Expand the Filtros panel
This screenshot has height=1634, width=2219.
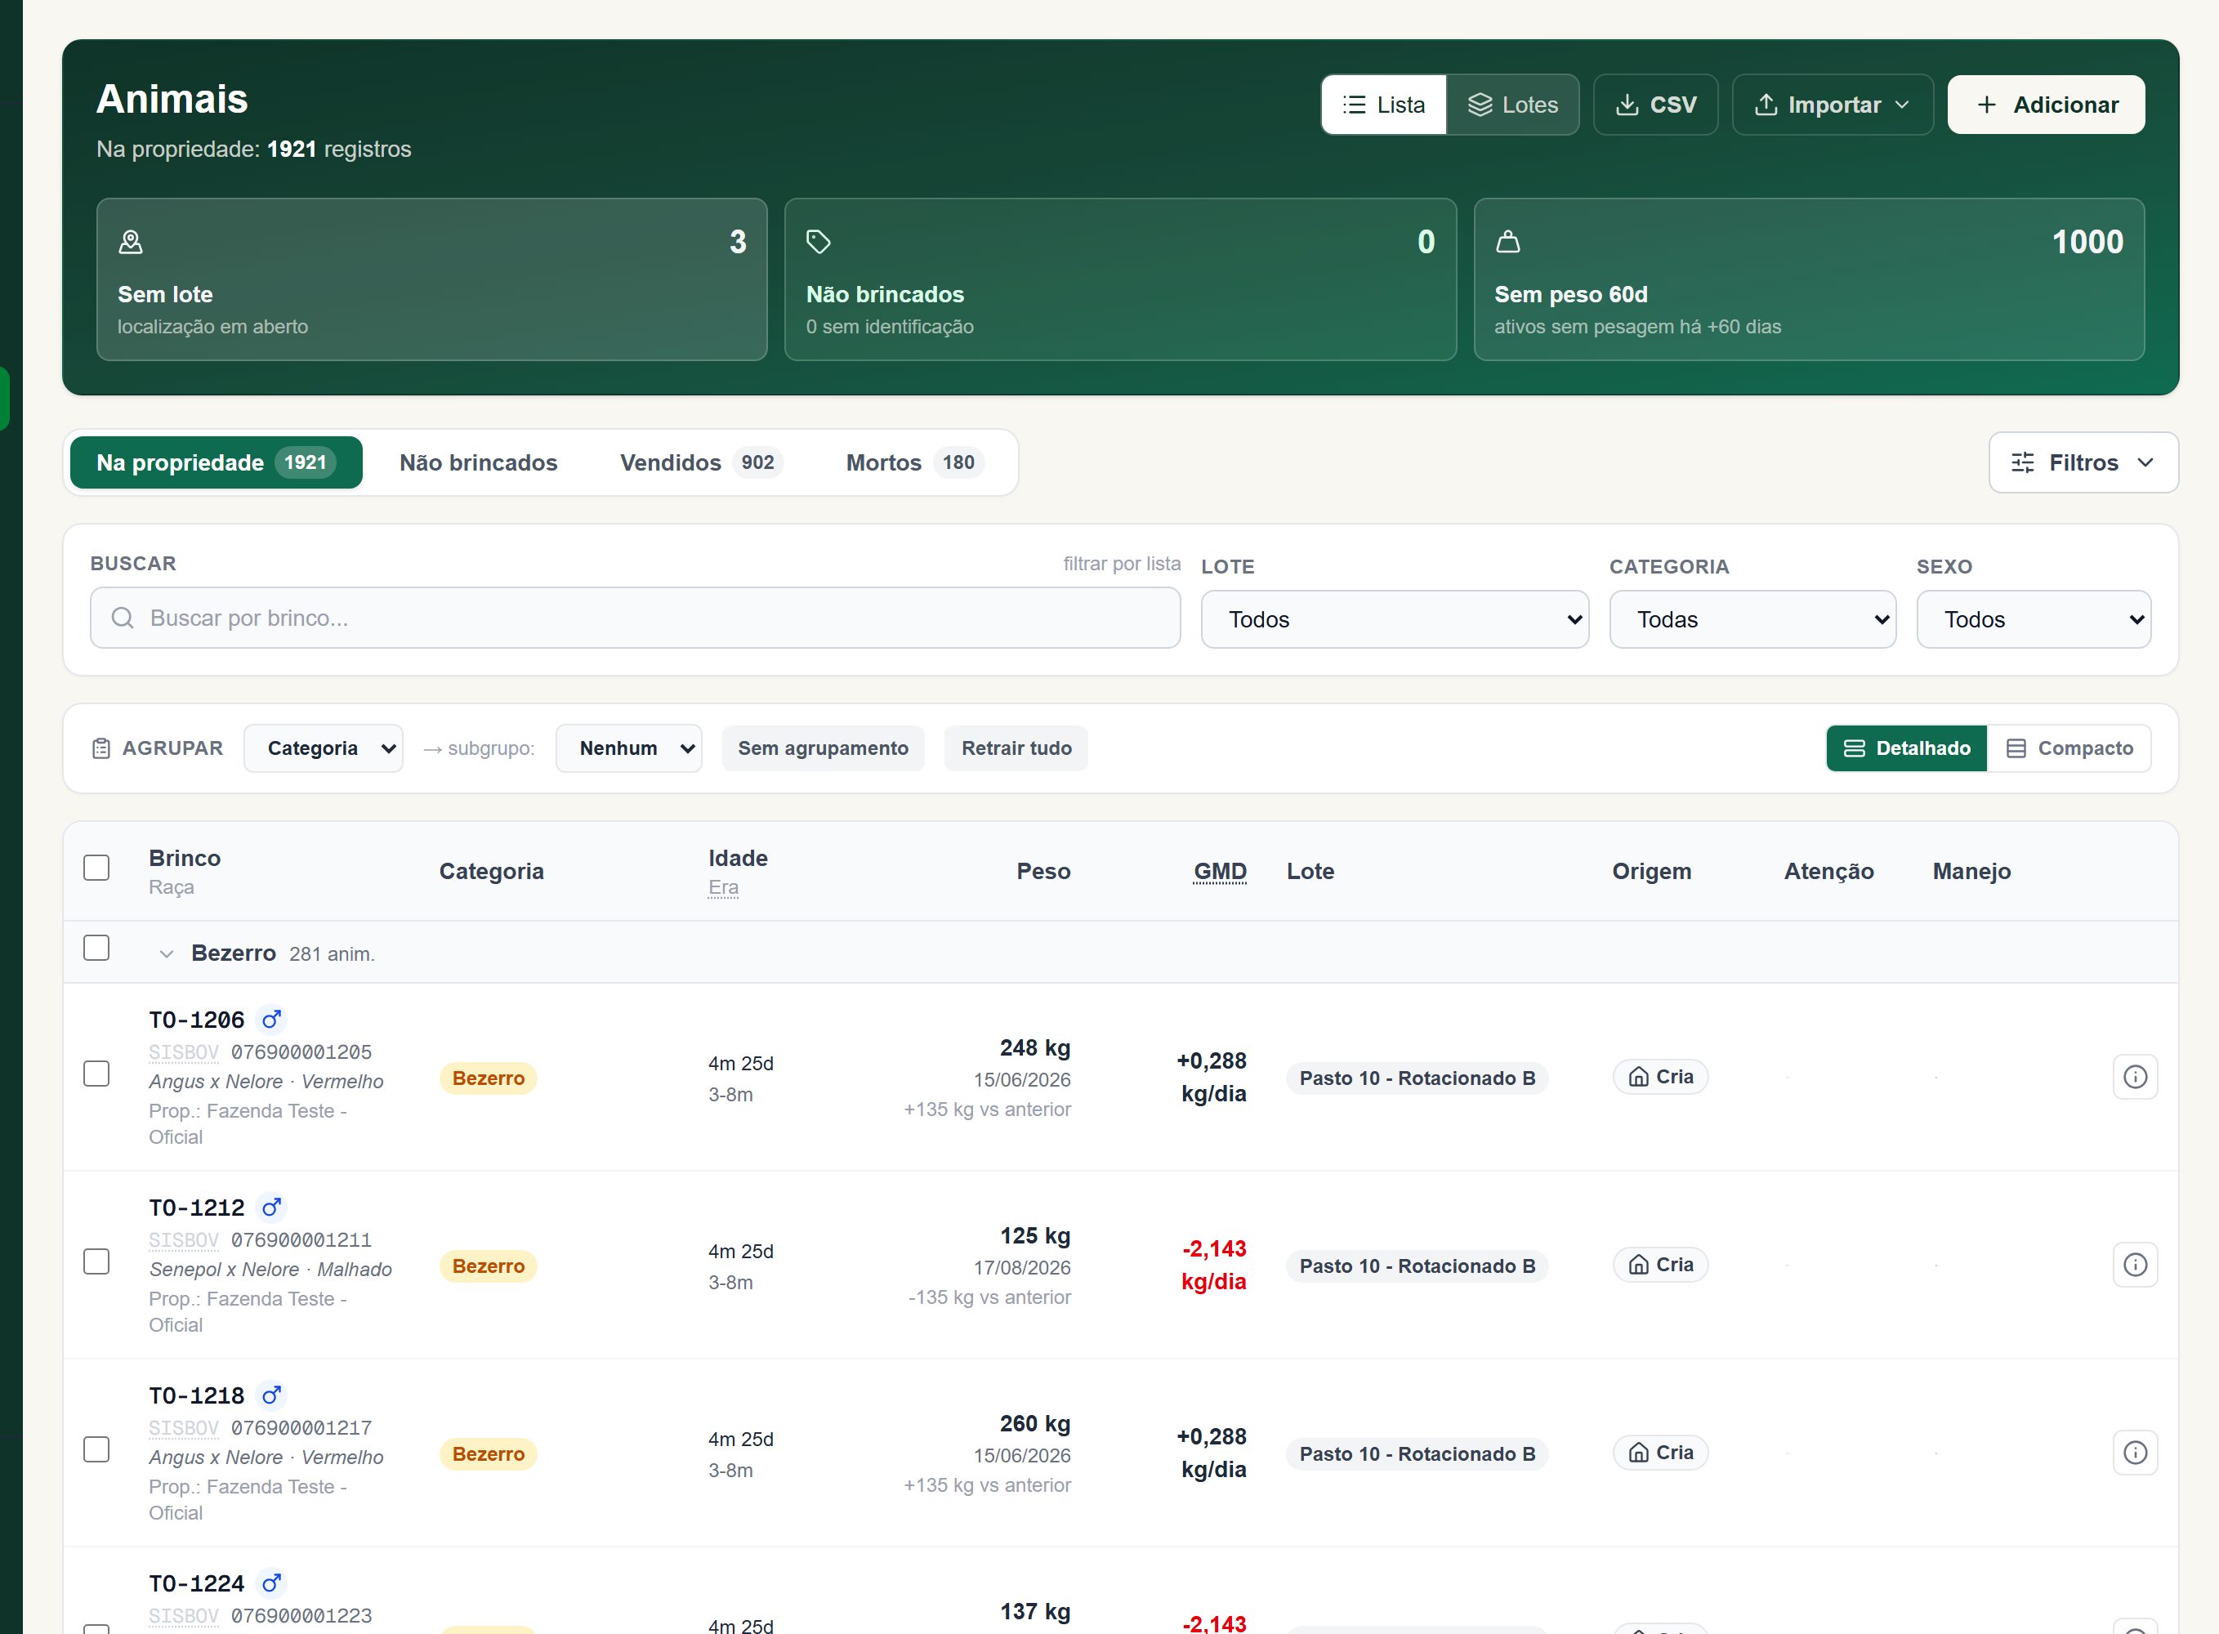2083,462
